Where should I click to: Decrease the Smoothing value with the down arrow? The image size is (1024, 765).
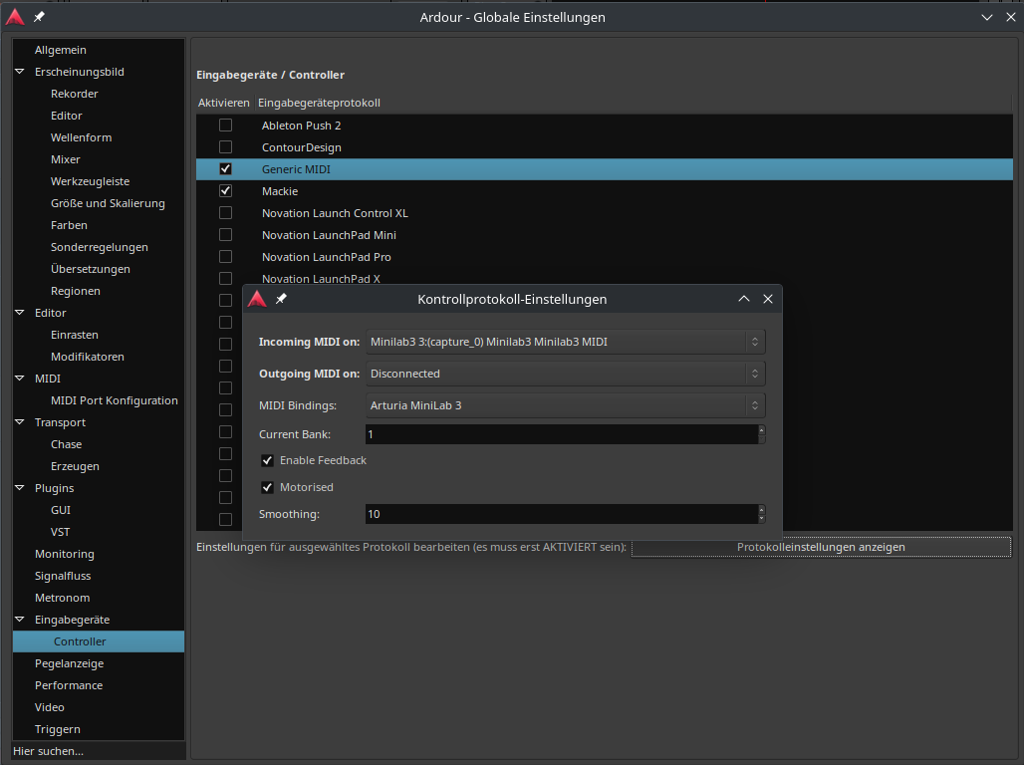(761, 519)
